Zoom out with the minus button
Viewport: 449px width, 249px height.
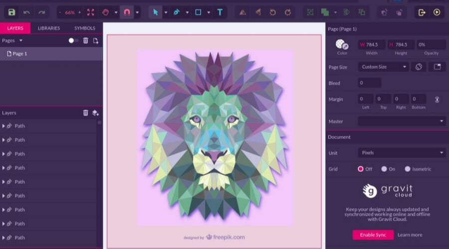[x=60, y=12]
